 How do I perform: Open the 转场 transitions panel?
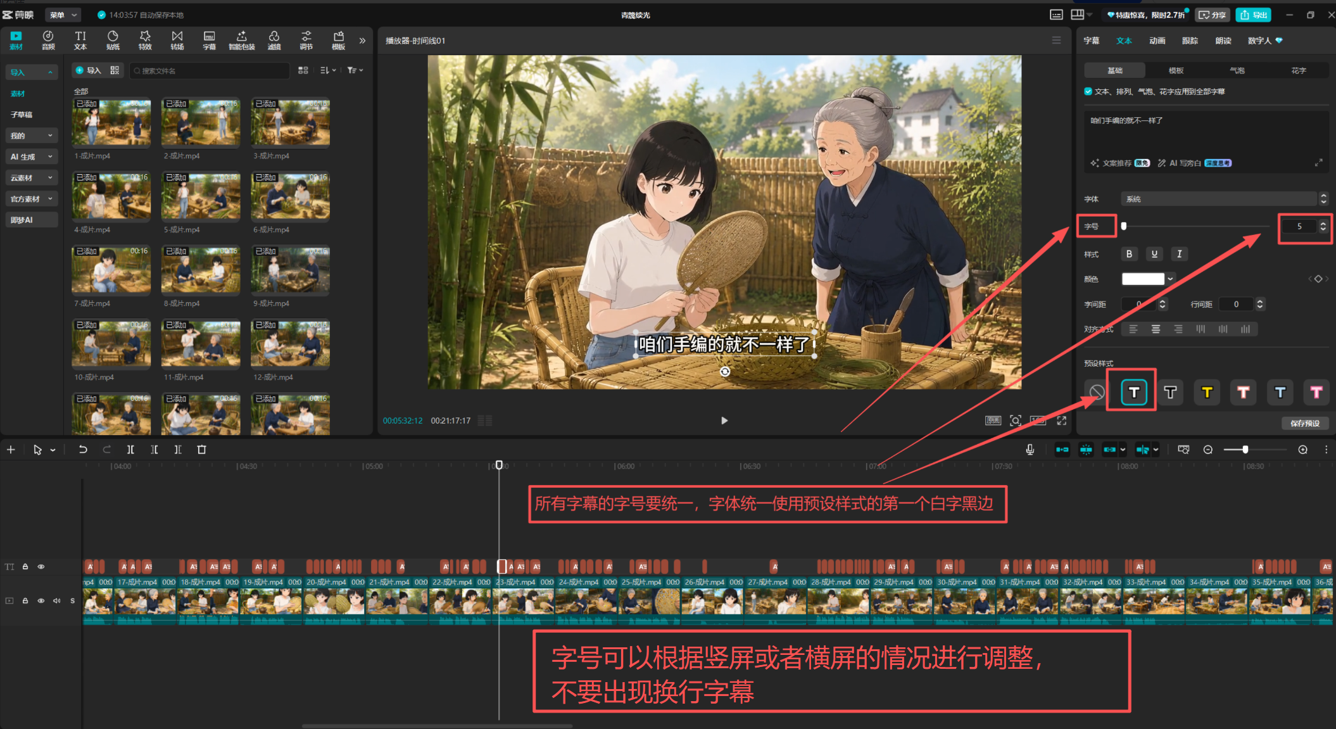click(177, 40)
